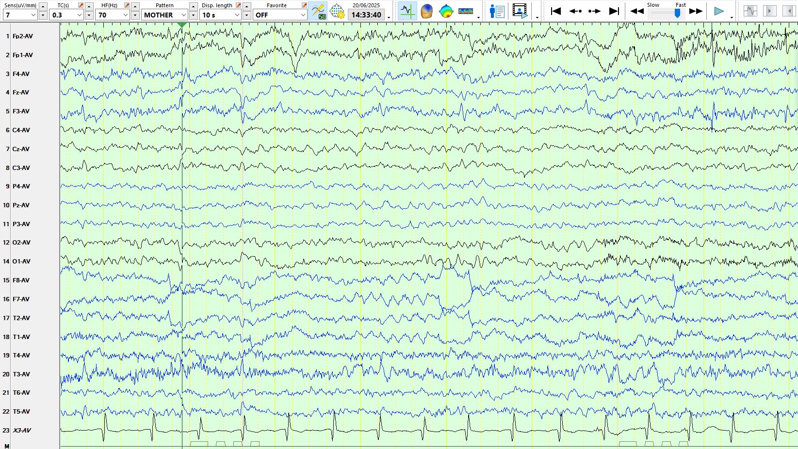Screen dimensions: 798x449
Task: Decrease sensitivity with the down arrow
Action: click(x=43, y=15)
